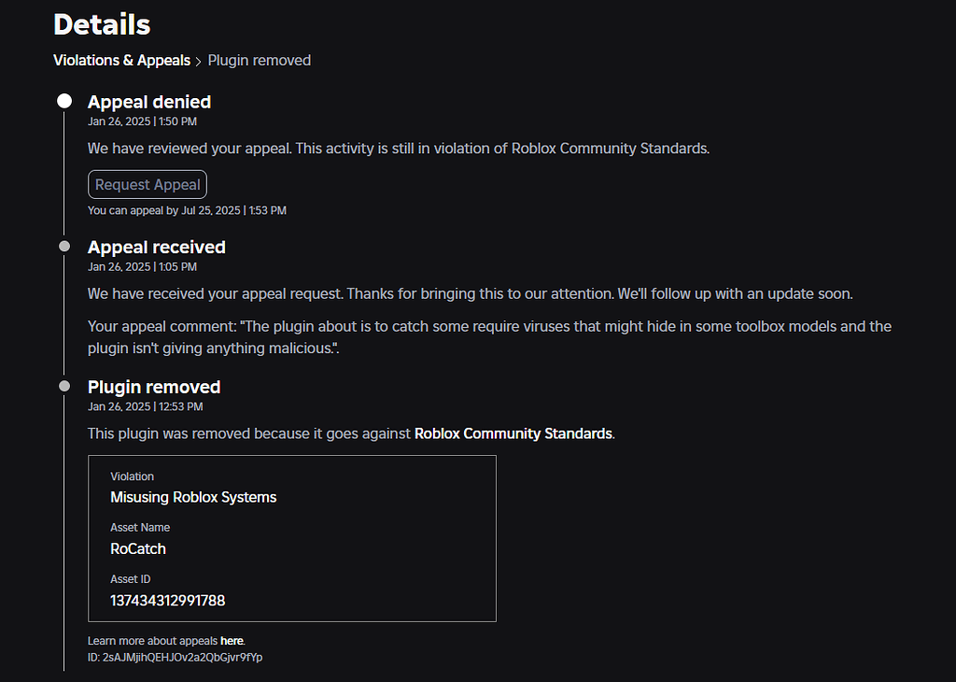The width and height of the screenshot is (956, 682).
Task: Click the filled white status circle at top
Action: [x=63, y=100]
